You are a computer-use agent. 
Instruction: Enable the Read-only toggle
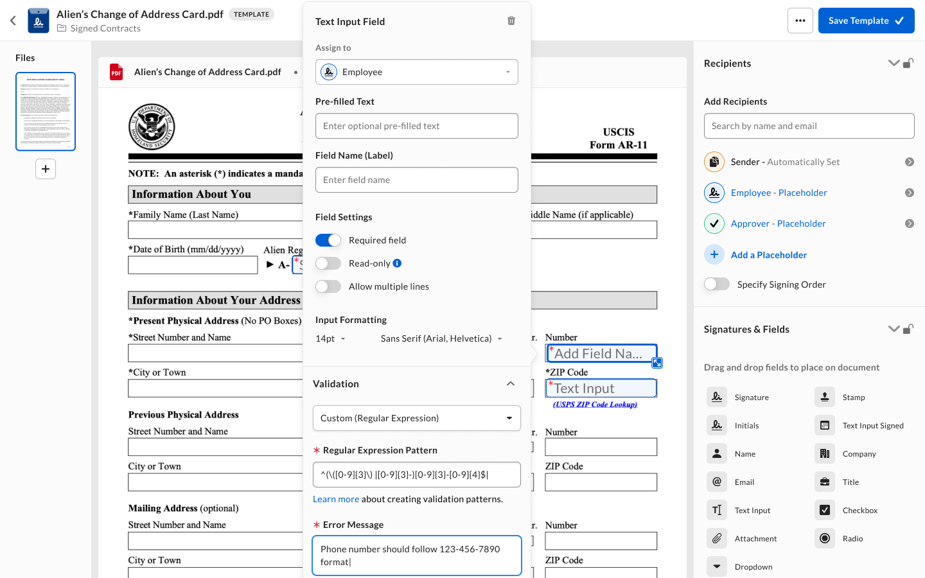(x=328, y=263)
